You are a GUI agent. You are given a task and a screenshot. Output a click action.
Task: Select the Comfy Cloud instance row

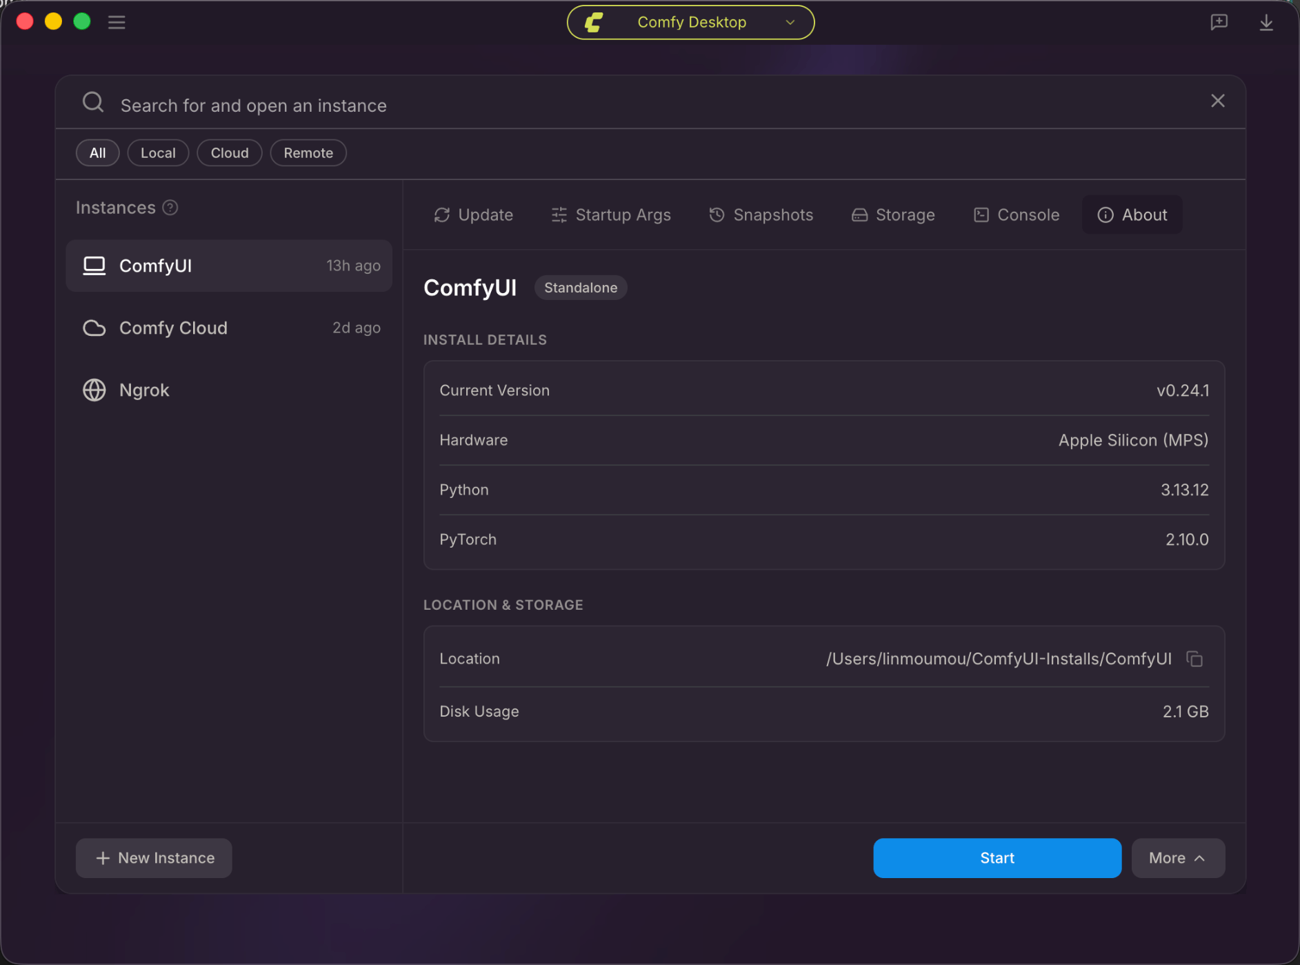pos(229,328)
